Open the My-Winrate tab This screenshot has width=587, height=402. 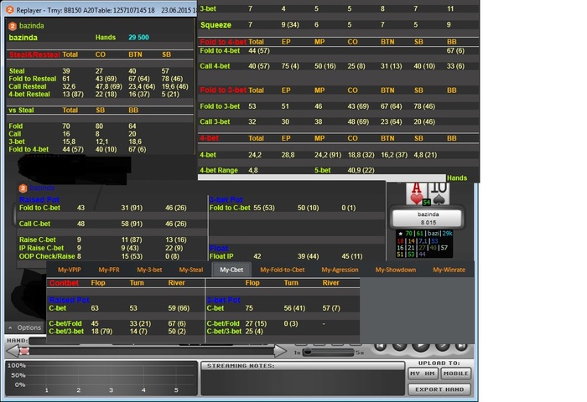[x=449, y=270]
